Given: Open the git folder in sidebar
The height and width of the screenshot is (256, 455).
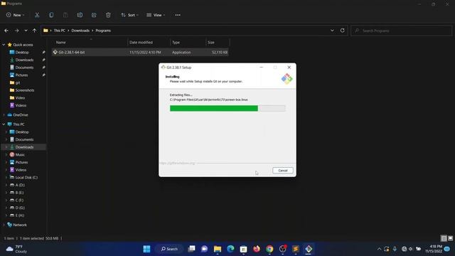Looking at the screenshot, I should [x=17, y=82].
